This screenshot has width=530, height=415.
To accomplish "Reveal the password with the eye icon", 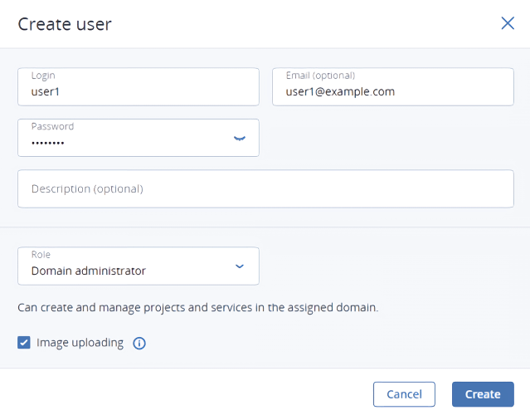I will tap(240, 139).
